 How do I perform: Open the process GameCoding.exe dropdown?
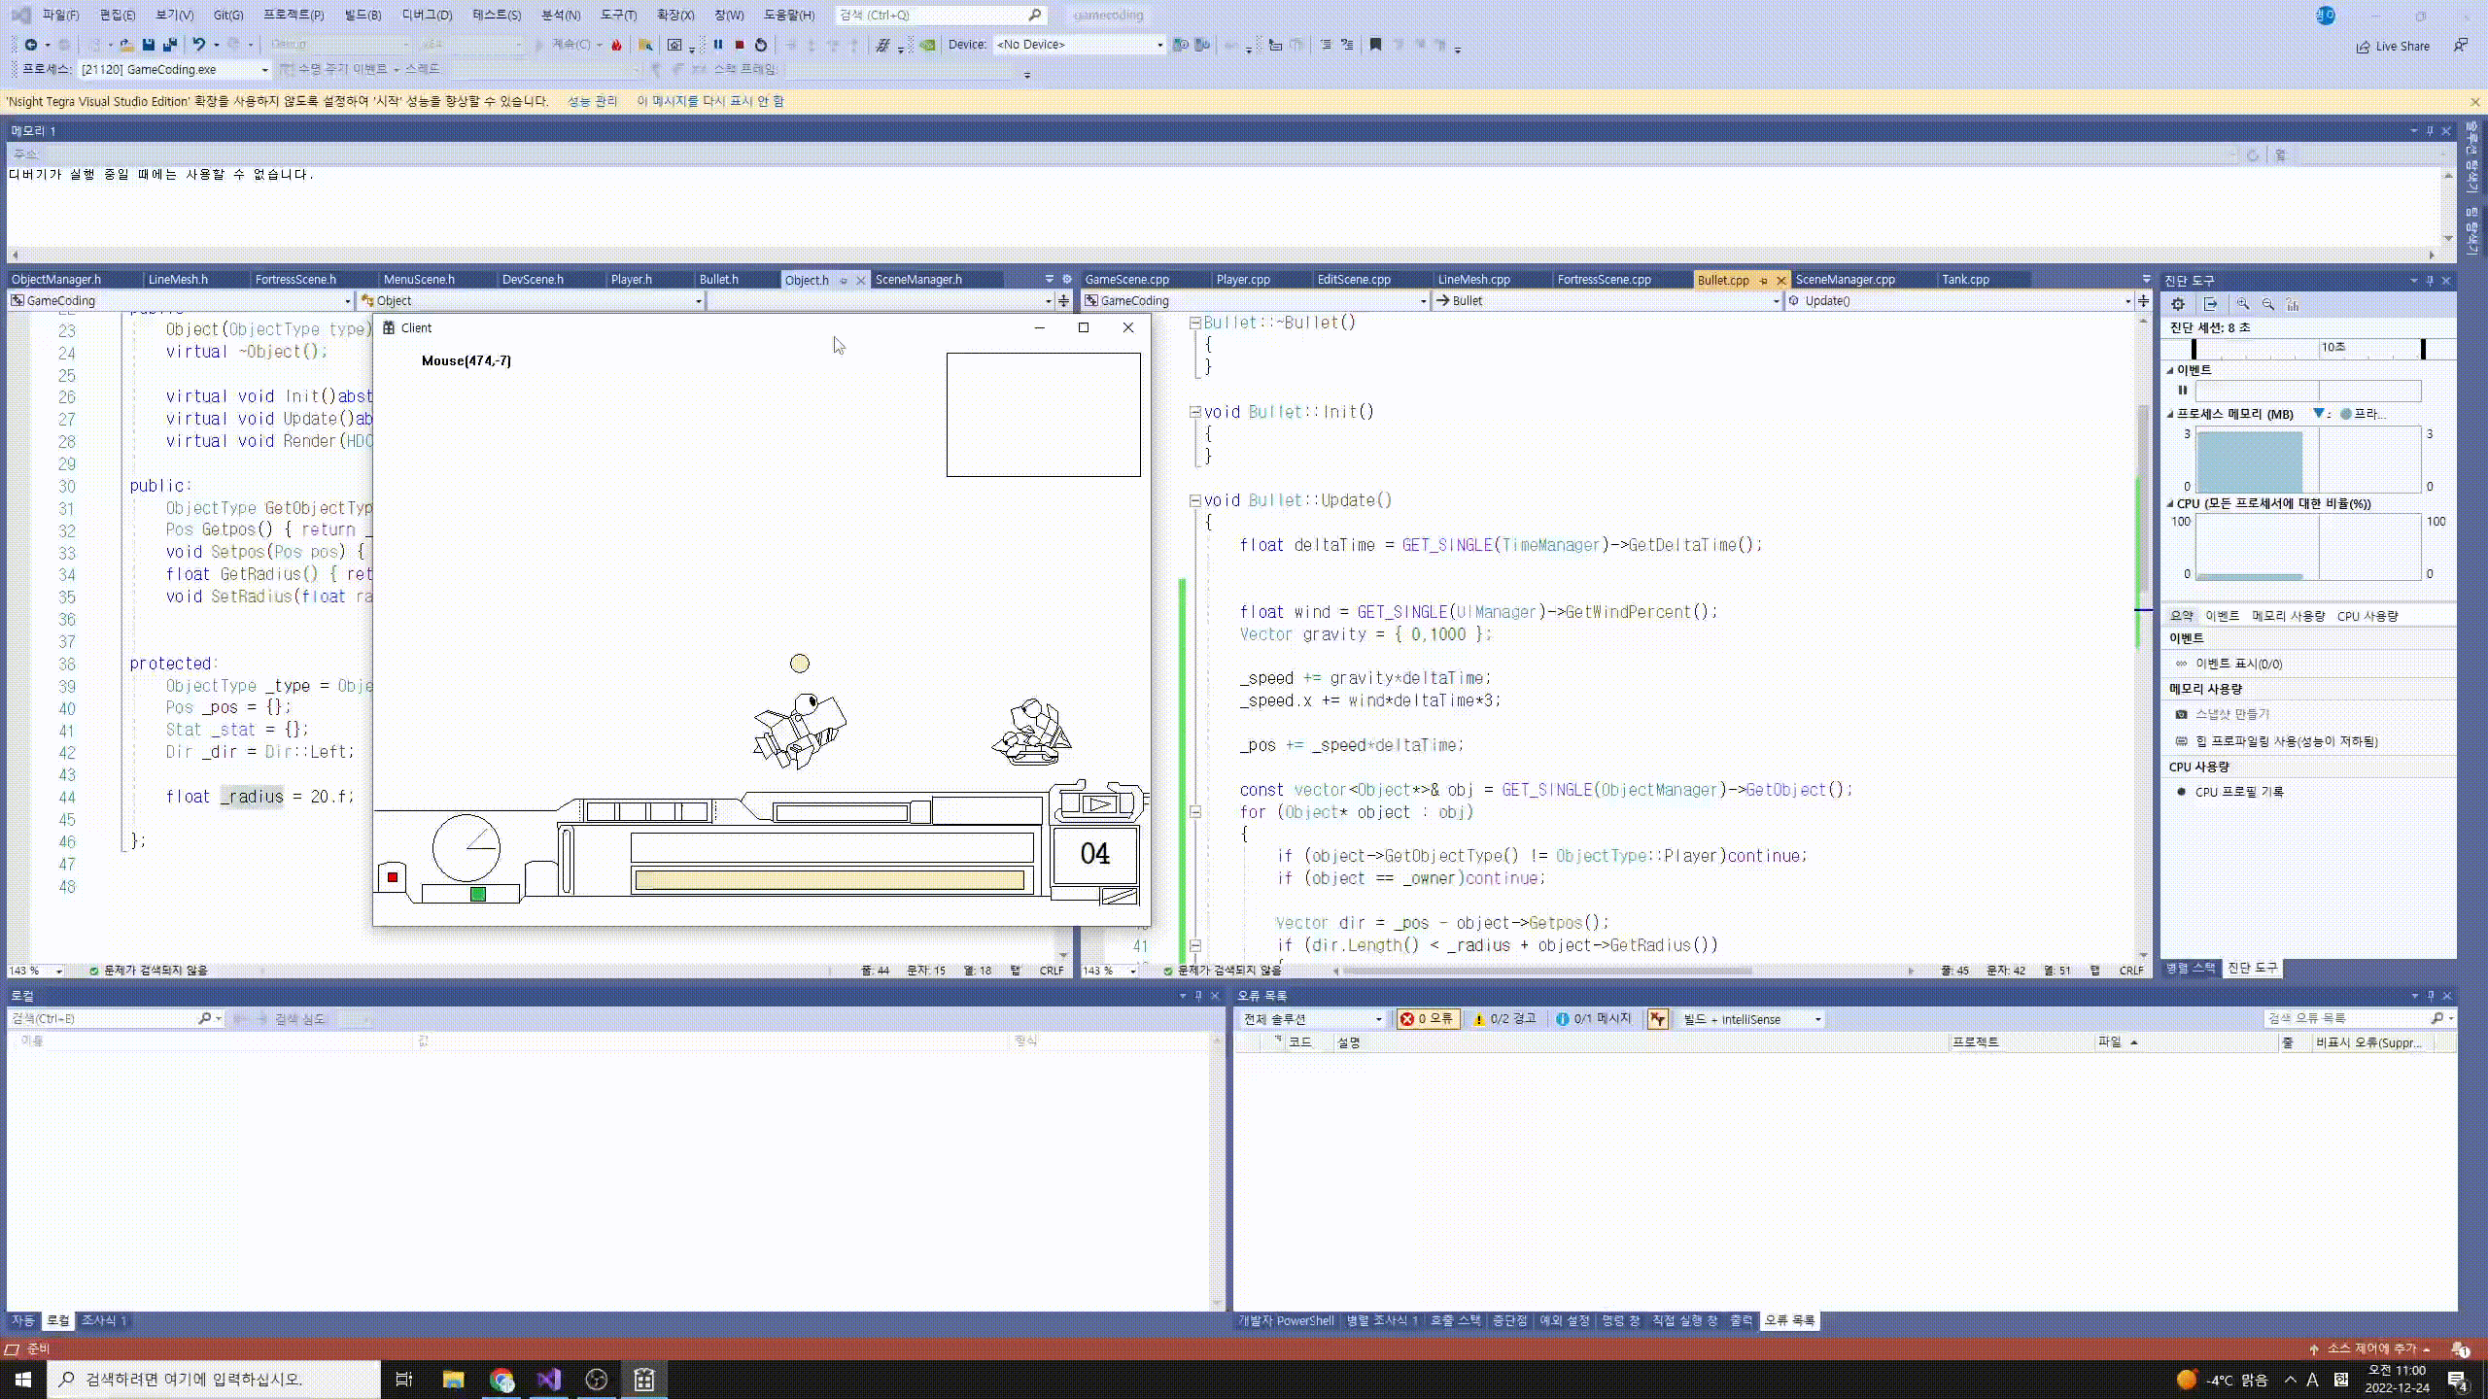[x=264, y=70]
